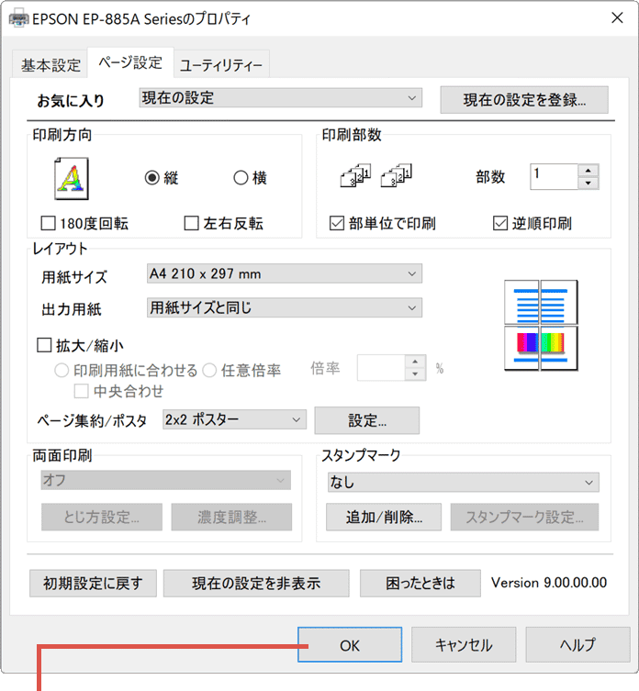
Task: Open the お気に入り 現在の設定 dropdown
Action: 280,98
